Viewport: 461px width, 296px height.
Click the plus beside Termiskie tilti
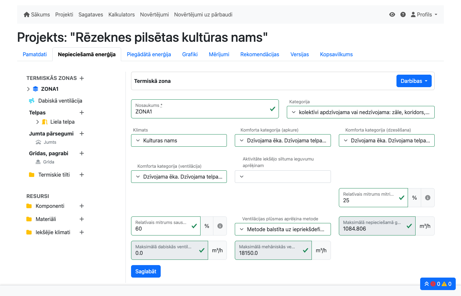(x=81, y=175)
